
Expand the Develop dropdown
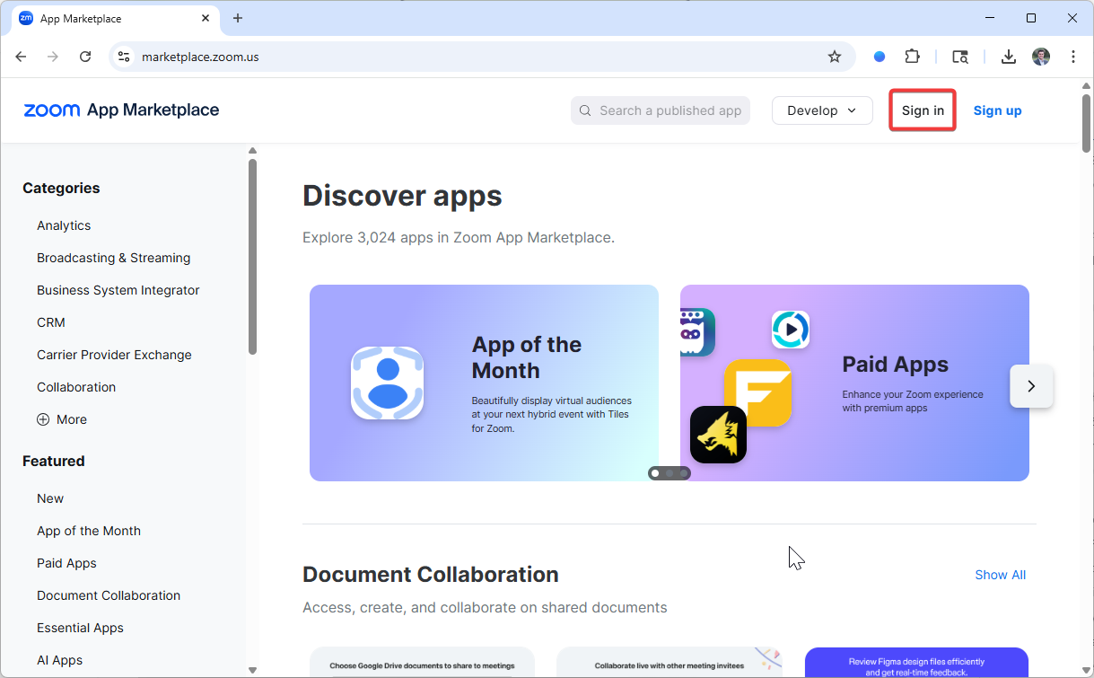point(822,110)
